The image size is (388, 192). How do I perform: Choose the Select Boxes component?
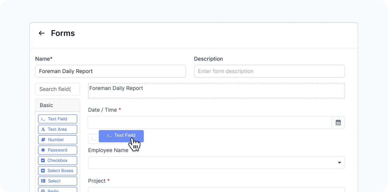coord(58,171)
